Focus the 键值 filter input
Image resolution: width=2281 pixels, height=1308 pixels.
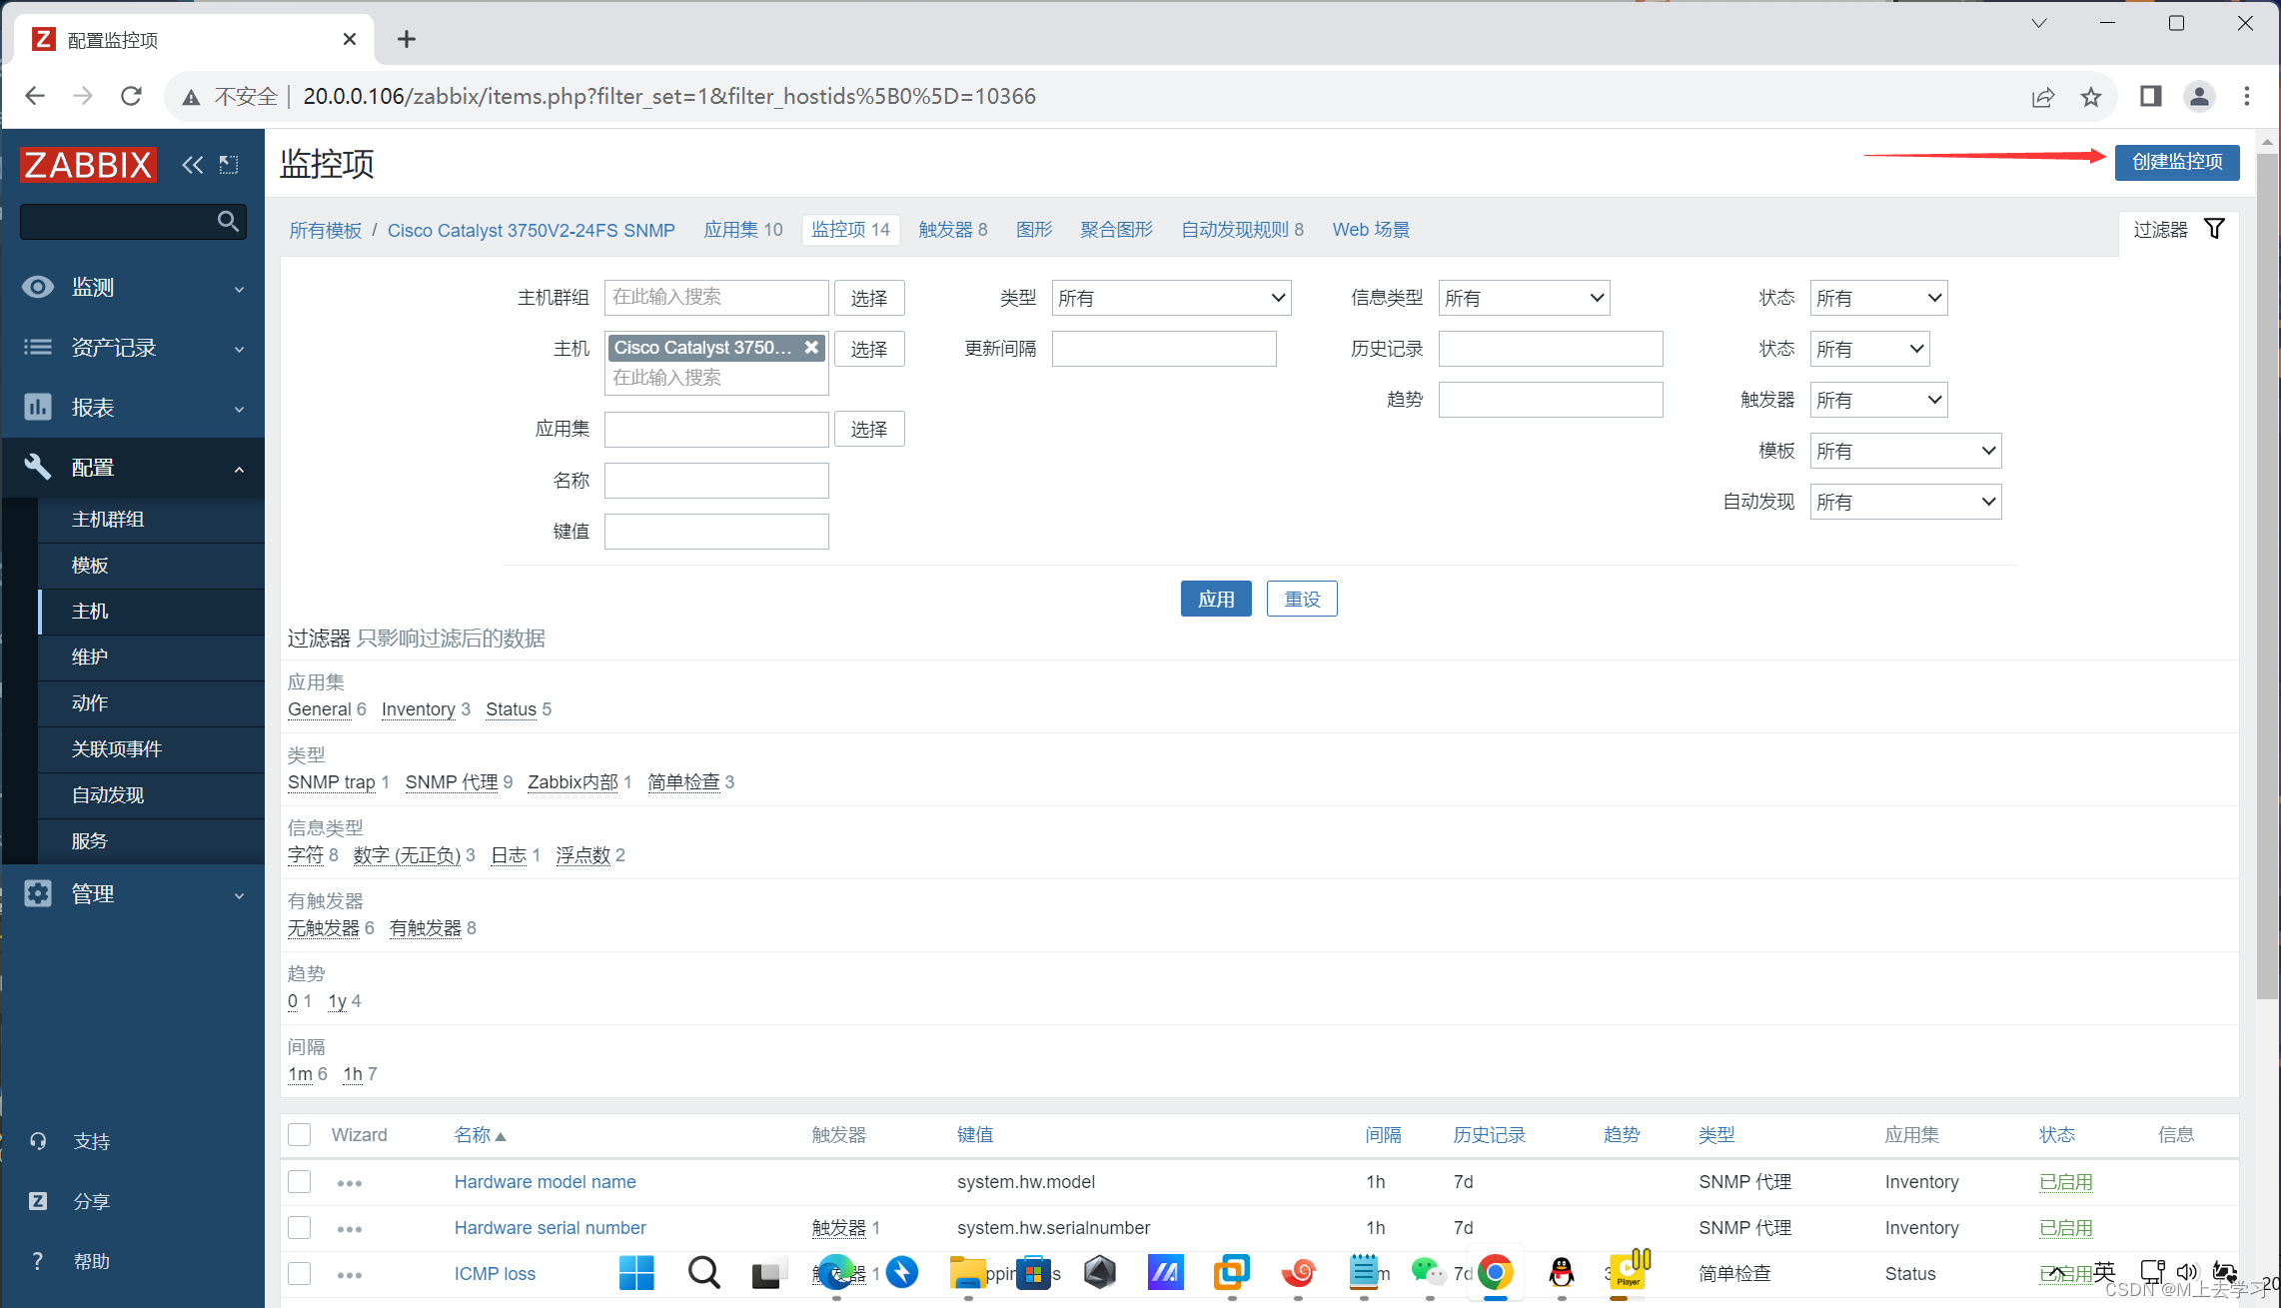[715, 532]
